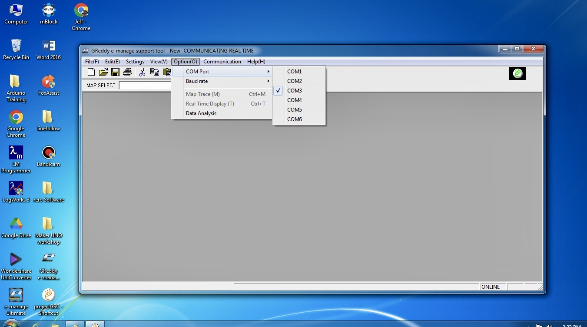Click the ONLINE status bar indicator
Screen dimensions: 587x327
493,287
